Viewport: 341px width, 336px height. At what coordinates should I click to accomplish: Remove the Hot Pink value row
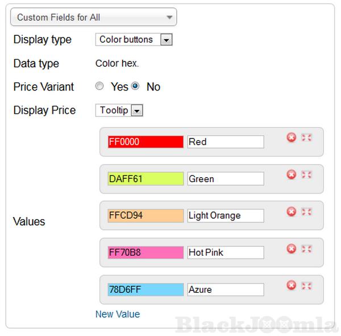pos(292,248)
